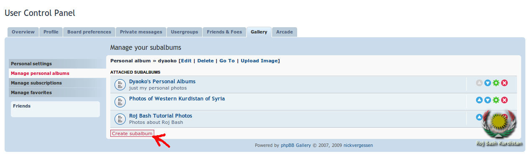Edit Photos of Western Kurdistan via gear icon
Viewport: 527px width, 154px height.
pyautogui.click(x=496, y=100)
